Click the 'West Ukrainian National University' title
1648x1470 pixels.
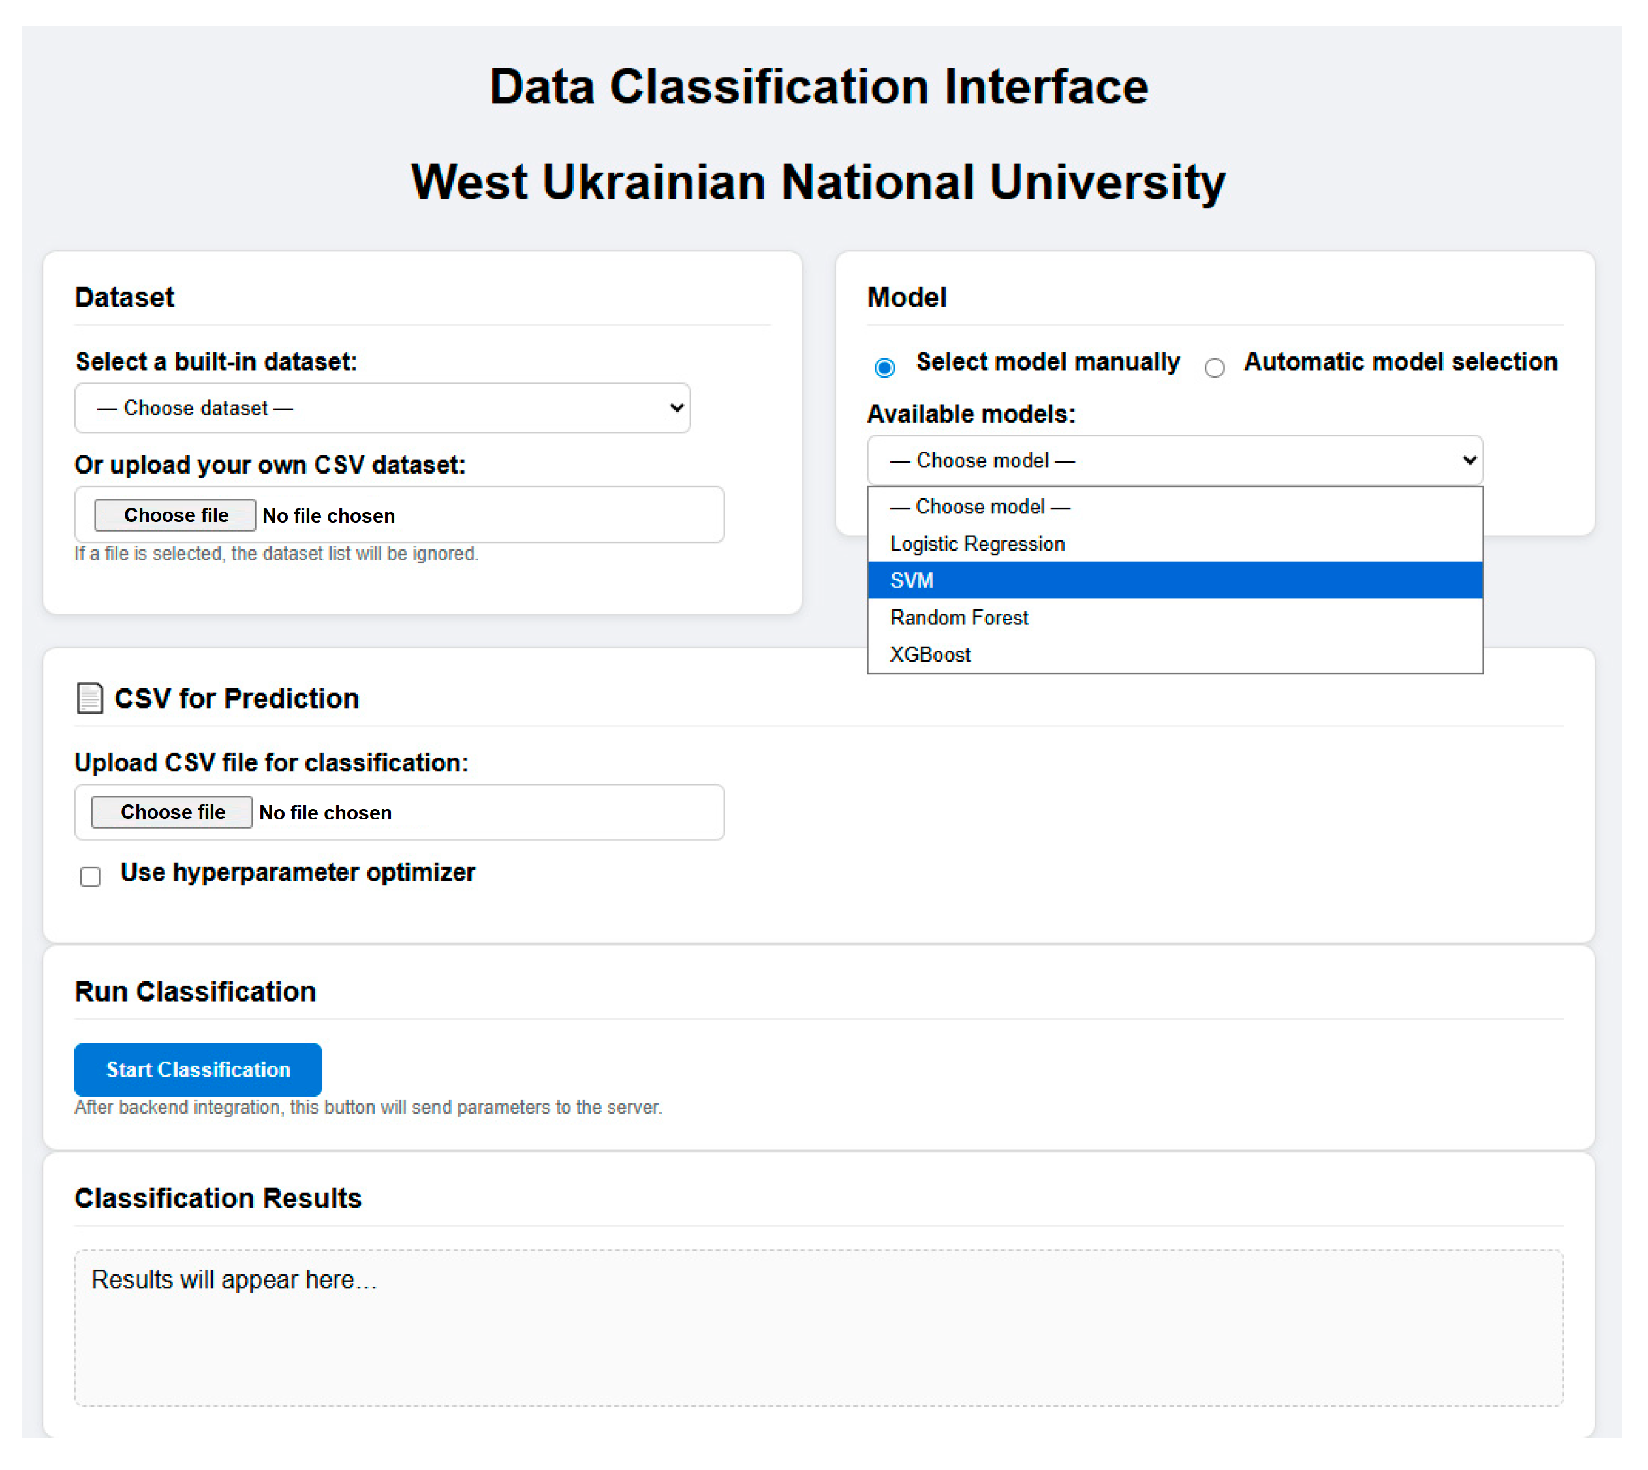[x=818, y=182]
